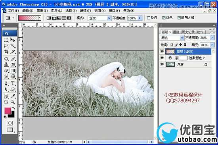
Task: Switch to the 通道 tab
Action: [x=176, y=32]
